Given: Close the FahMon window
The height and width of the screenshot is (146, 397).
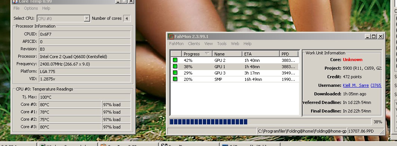Looking at the screenshot, I should (x=380, y=36).
